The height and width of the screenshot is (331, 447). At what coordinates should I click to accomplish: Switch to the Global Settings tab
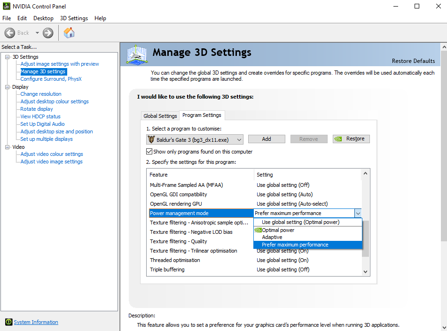tap(160, 116)
